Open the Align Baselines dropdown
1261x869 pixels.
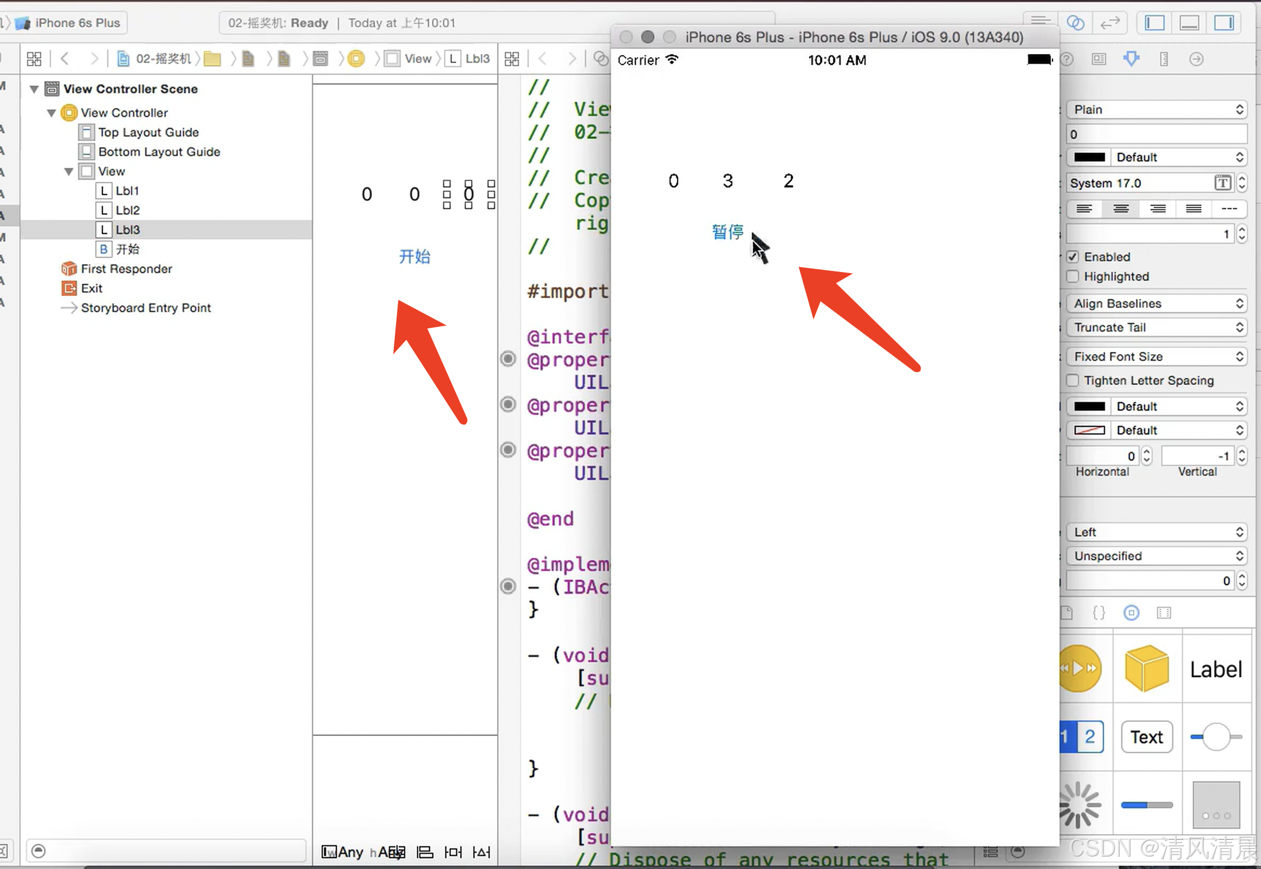coord(1156,303)
